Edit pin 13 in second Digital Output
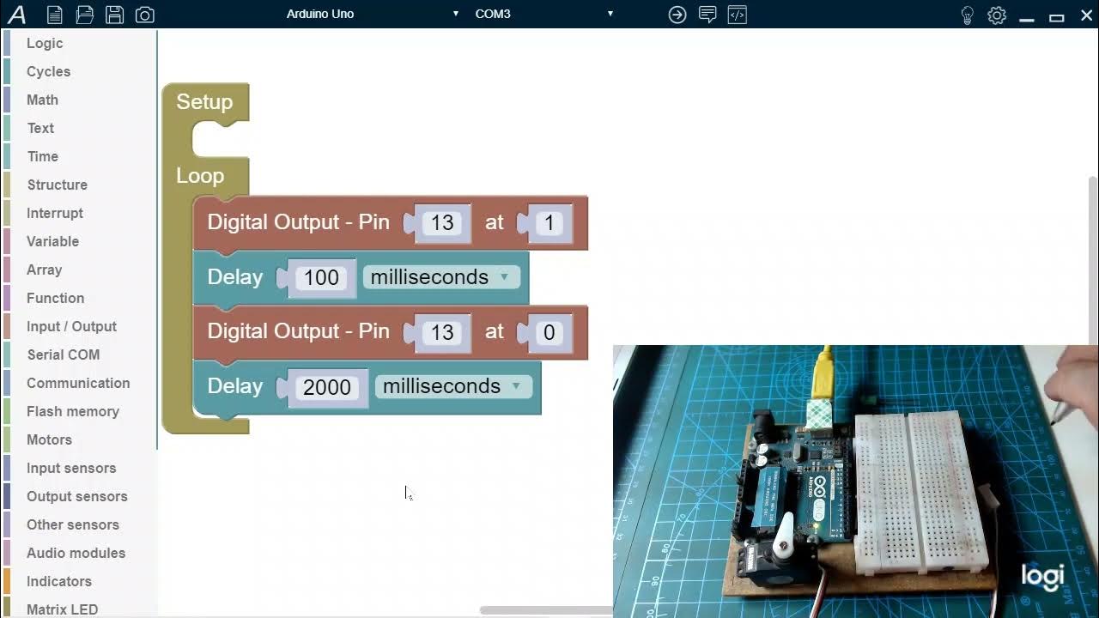 point(442,332)
